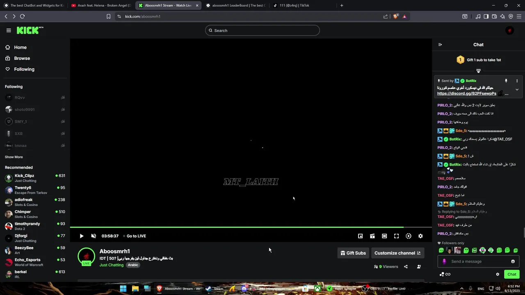Open mini player mode in video controls
Viewport: 525px width, 295px height.
(360, 236)
